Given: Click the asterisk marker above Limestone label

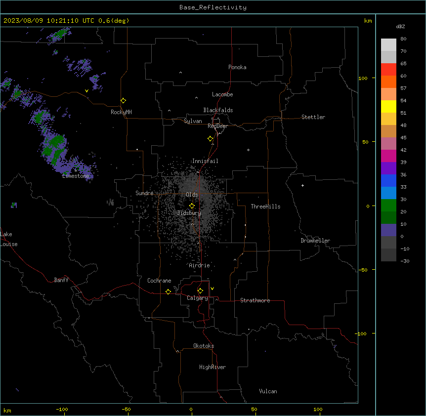Looking at the screenshot, I should click(76, 170).
